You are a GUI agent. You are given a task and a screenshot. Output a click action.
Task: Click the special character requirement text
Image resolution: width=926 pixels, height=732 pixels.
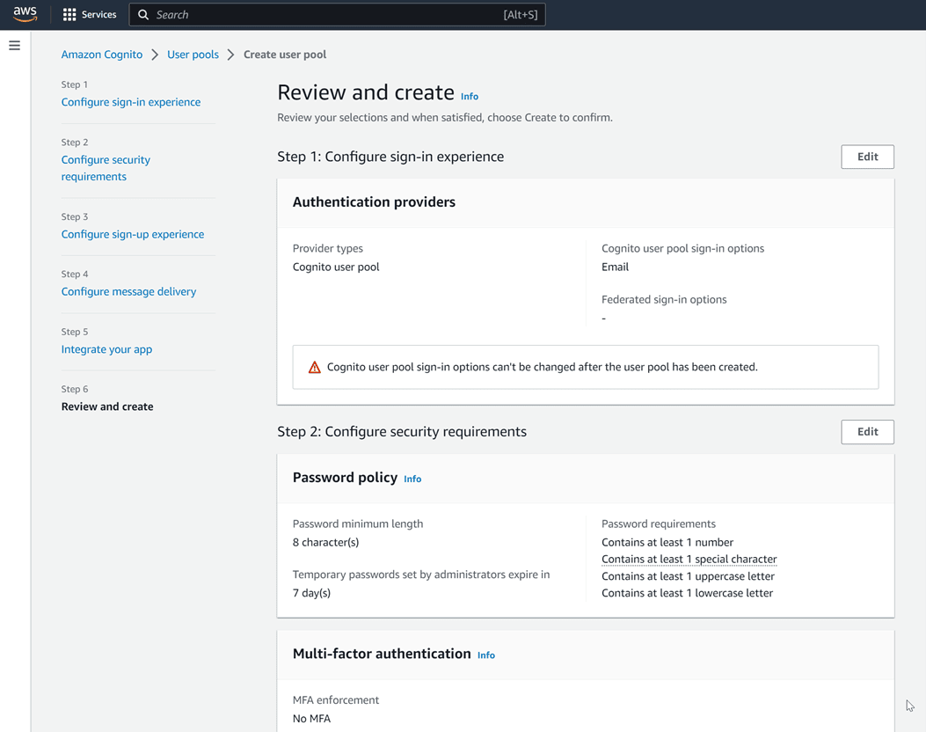(x=689, y=560)
